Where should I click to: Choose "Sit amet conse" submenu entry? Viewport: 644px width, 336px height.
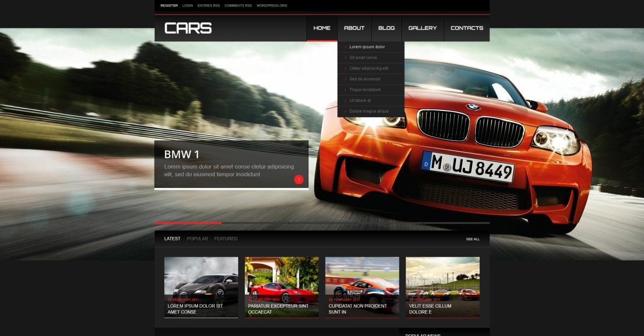tap(363, 58)
